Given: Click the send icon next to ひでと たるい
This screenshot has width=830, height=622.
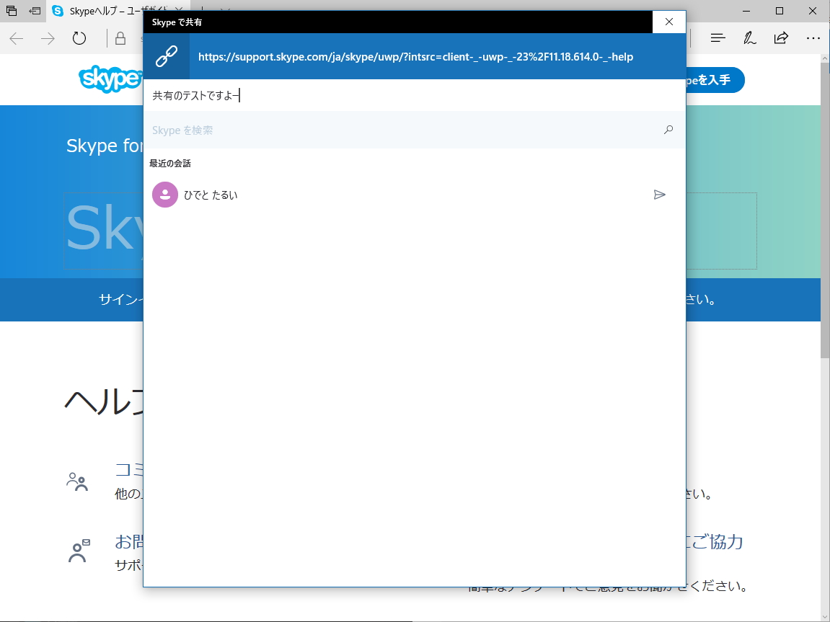Looking at the screenshot, I should click(x=660, y=194).
